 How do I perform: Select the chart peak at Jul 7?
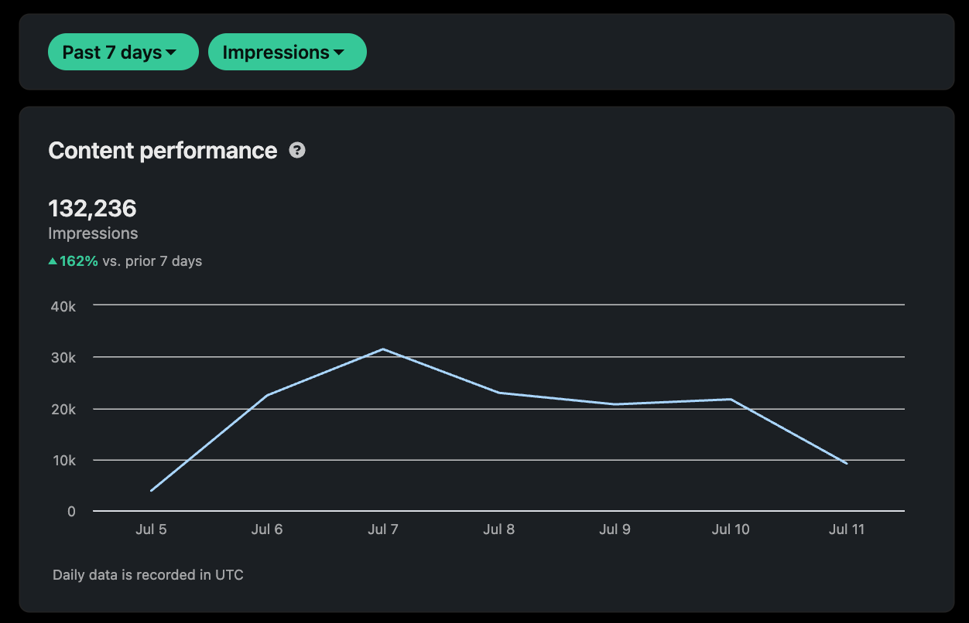(383, 349)
